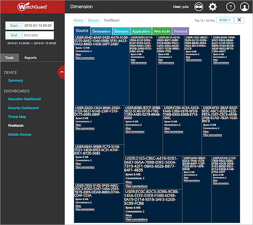Open the Reports tab in sidebar
Viewport: 253px width, 225px height.
[31, 58]
